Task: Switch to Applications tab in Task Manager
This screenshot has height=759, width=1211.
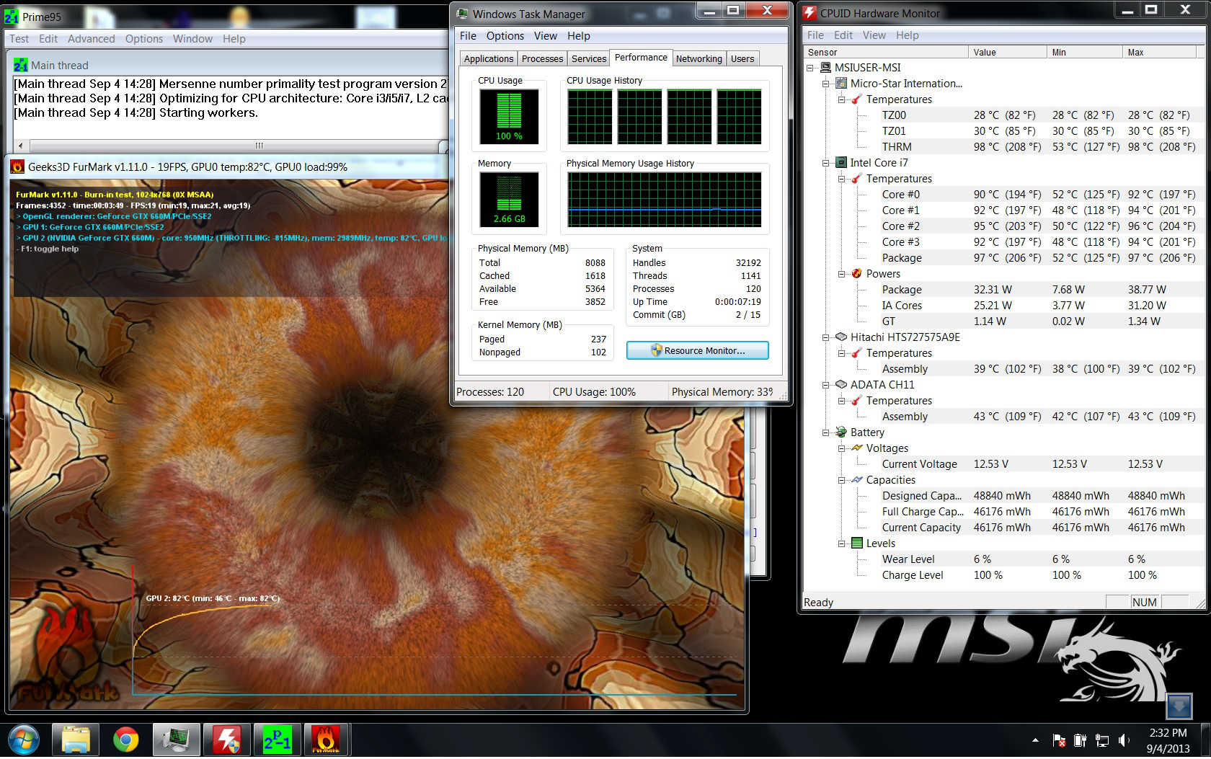Action: tap(489, 59)
